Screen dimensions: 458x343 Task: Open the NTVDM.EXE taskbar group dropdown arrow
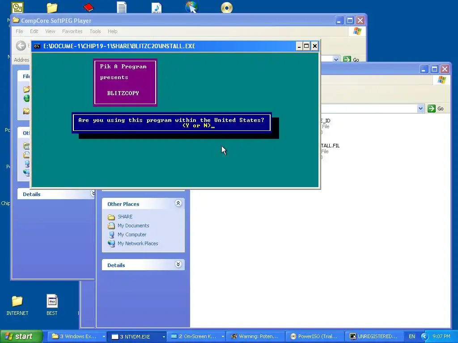[x=164, y=337]
